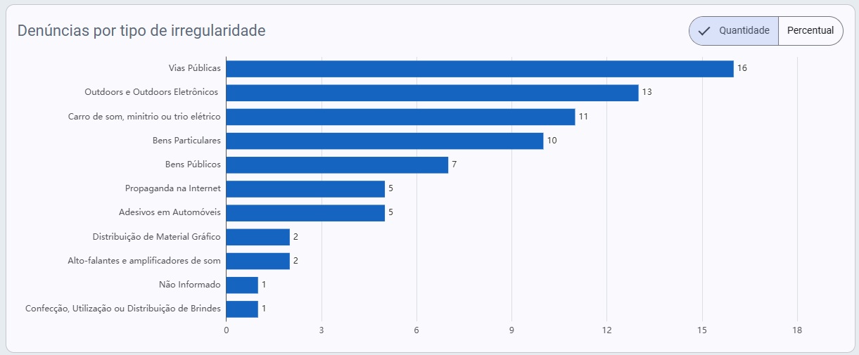This screenshot has width=859, height=355.
Task: Select the Adesivos em Automóveis bar
Action: click(x=305, y=213)
